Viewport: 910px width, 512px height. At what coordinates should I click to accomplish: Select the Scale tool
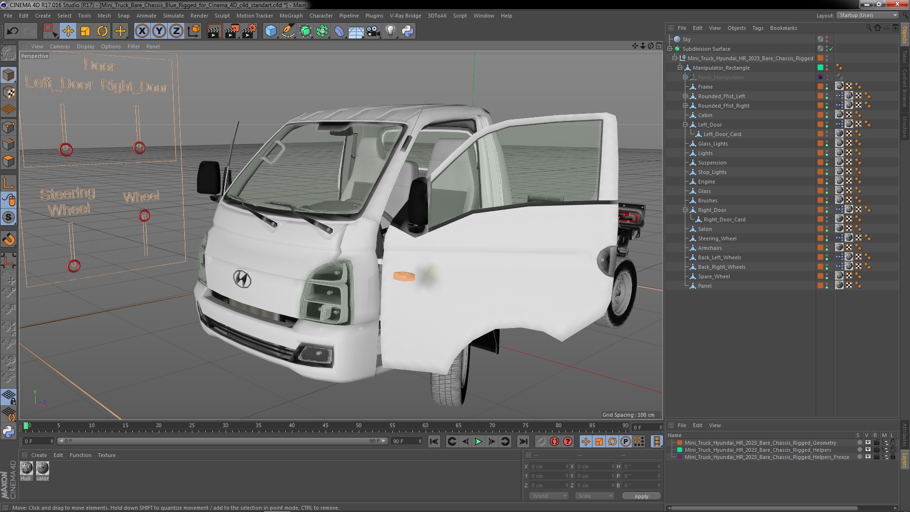[x=85, y=31]
